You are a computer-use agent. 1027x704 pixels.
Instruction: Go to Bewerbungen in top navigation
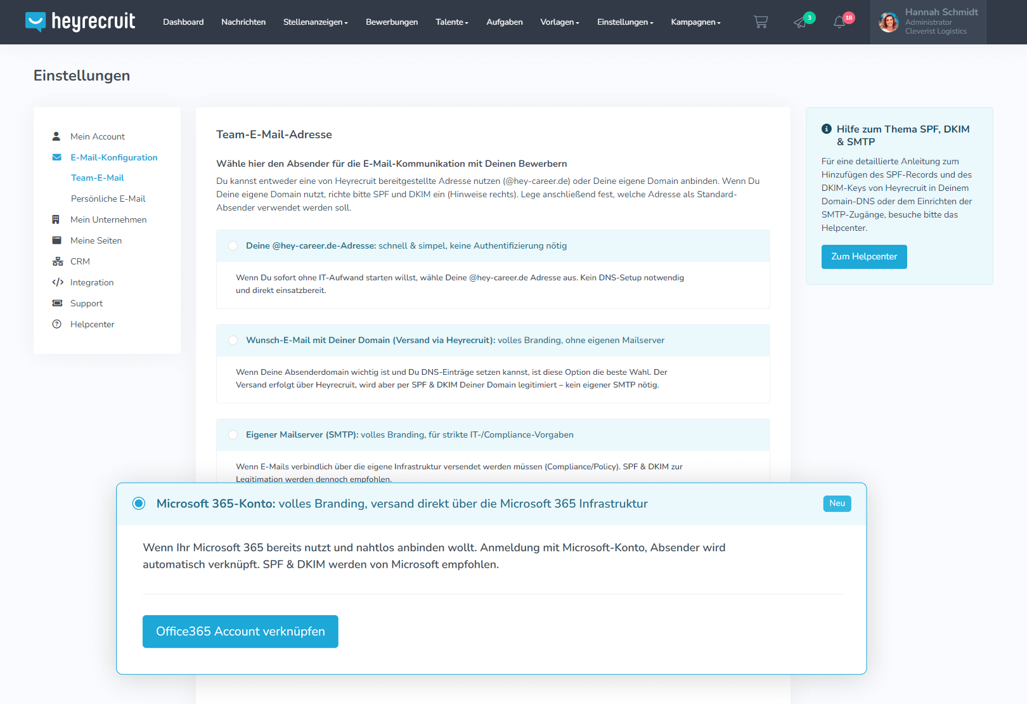pos(392,22)
